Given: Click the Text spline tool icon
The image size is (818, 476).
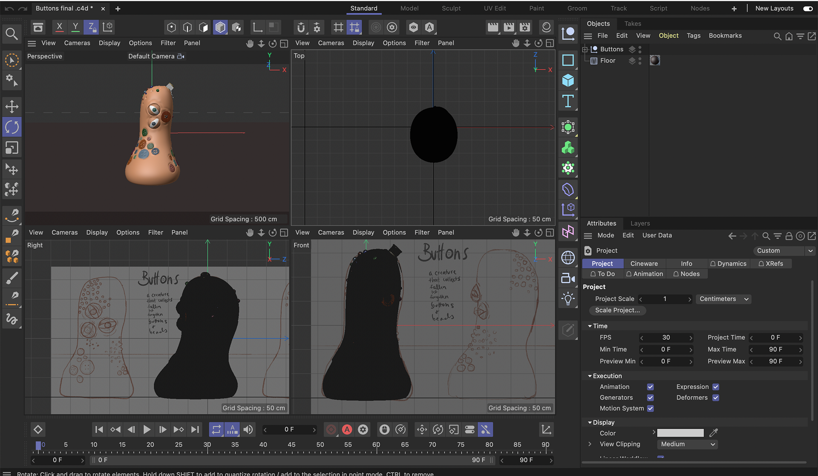Looking at the screenshot, I should [568, 101].
